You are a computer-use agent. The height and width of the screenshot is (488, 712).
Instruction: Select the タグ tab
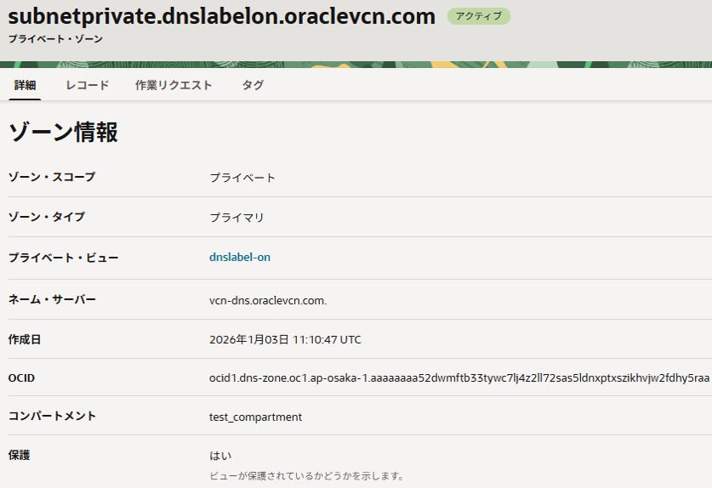[x=253, y=85]
